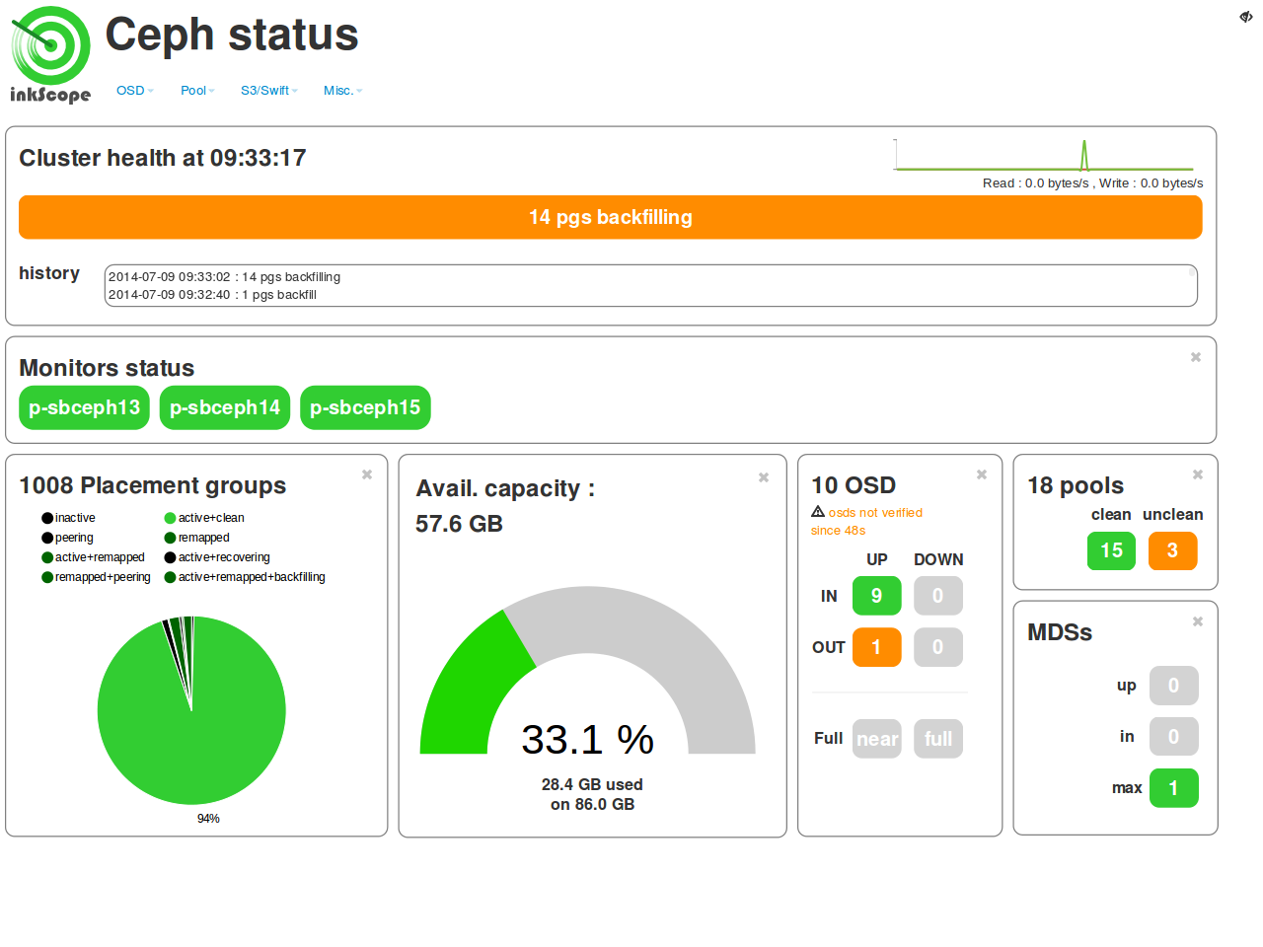The image size is (1263, 947).
Task: Click the orange 14 pgs backfilling bar
Action: [610, 217]
